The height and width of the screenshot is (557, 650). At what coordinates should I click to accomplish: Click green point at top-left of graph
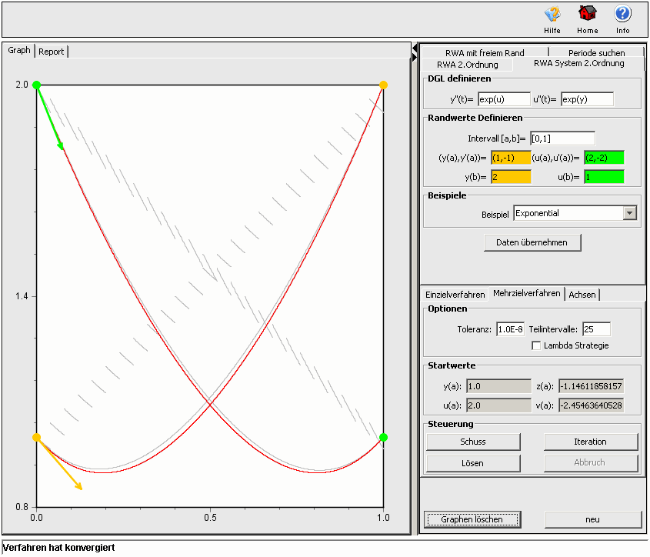tap(36, 85)
